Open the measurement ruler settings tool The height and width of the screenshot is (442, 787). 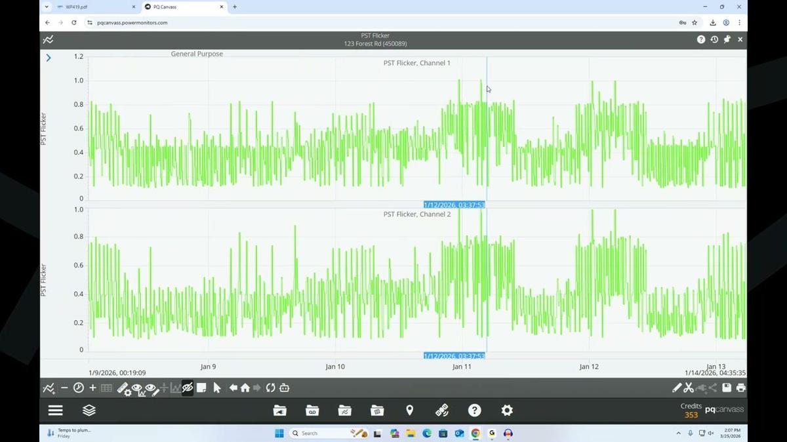click(124, 388)
